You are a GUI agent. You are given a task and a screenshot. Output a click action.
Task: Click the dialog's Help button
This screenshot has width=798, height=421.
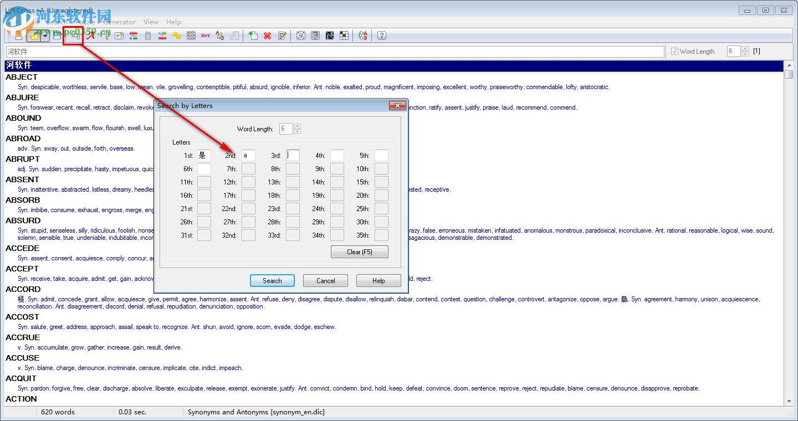(x=378, y=281)
